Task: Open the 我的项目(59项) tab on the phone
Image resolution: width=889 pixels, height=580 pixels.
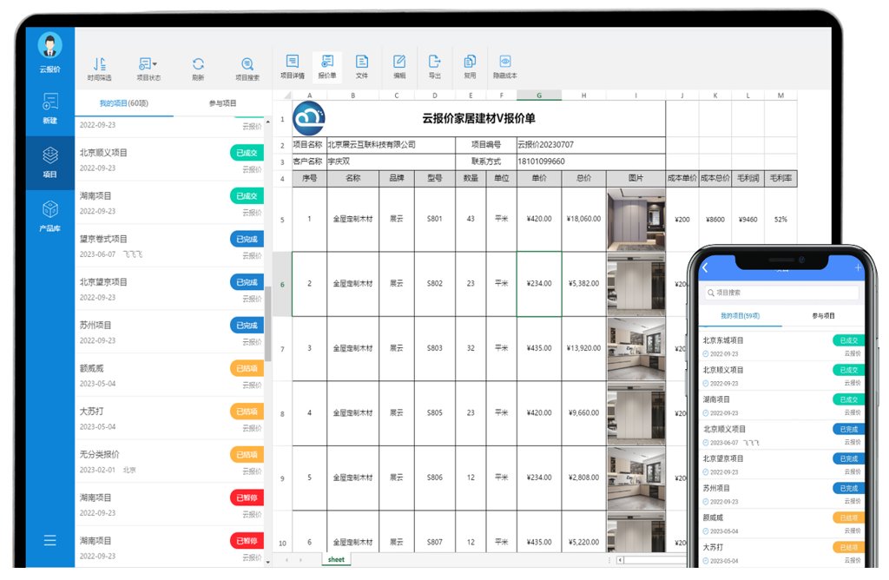Action: [x=740, y=316]
